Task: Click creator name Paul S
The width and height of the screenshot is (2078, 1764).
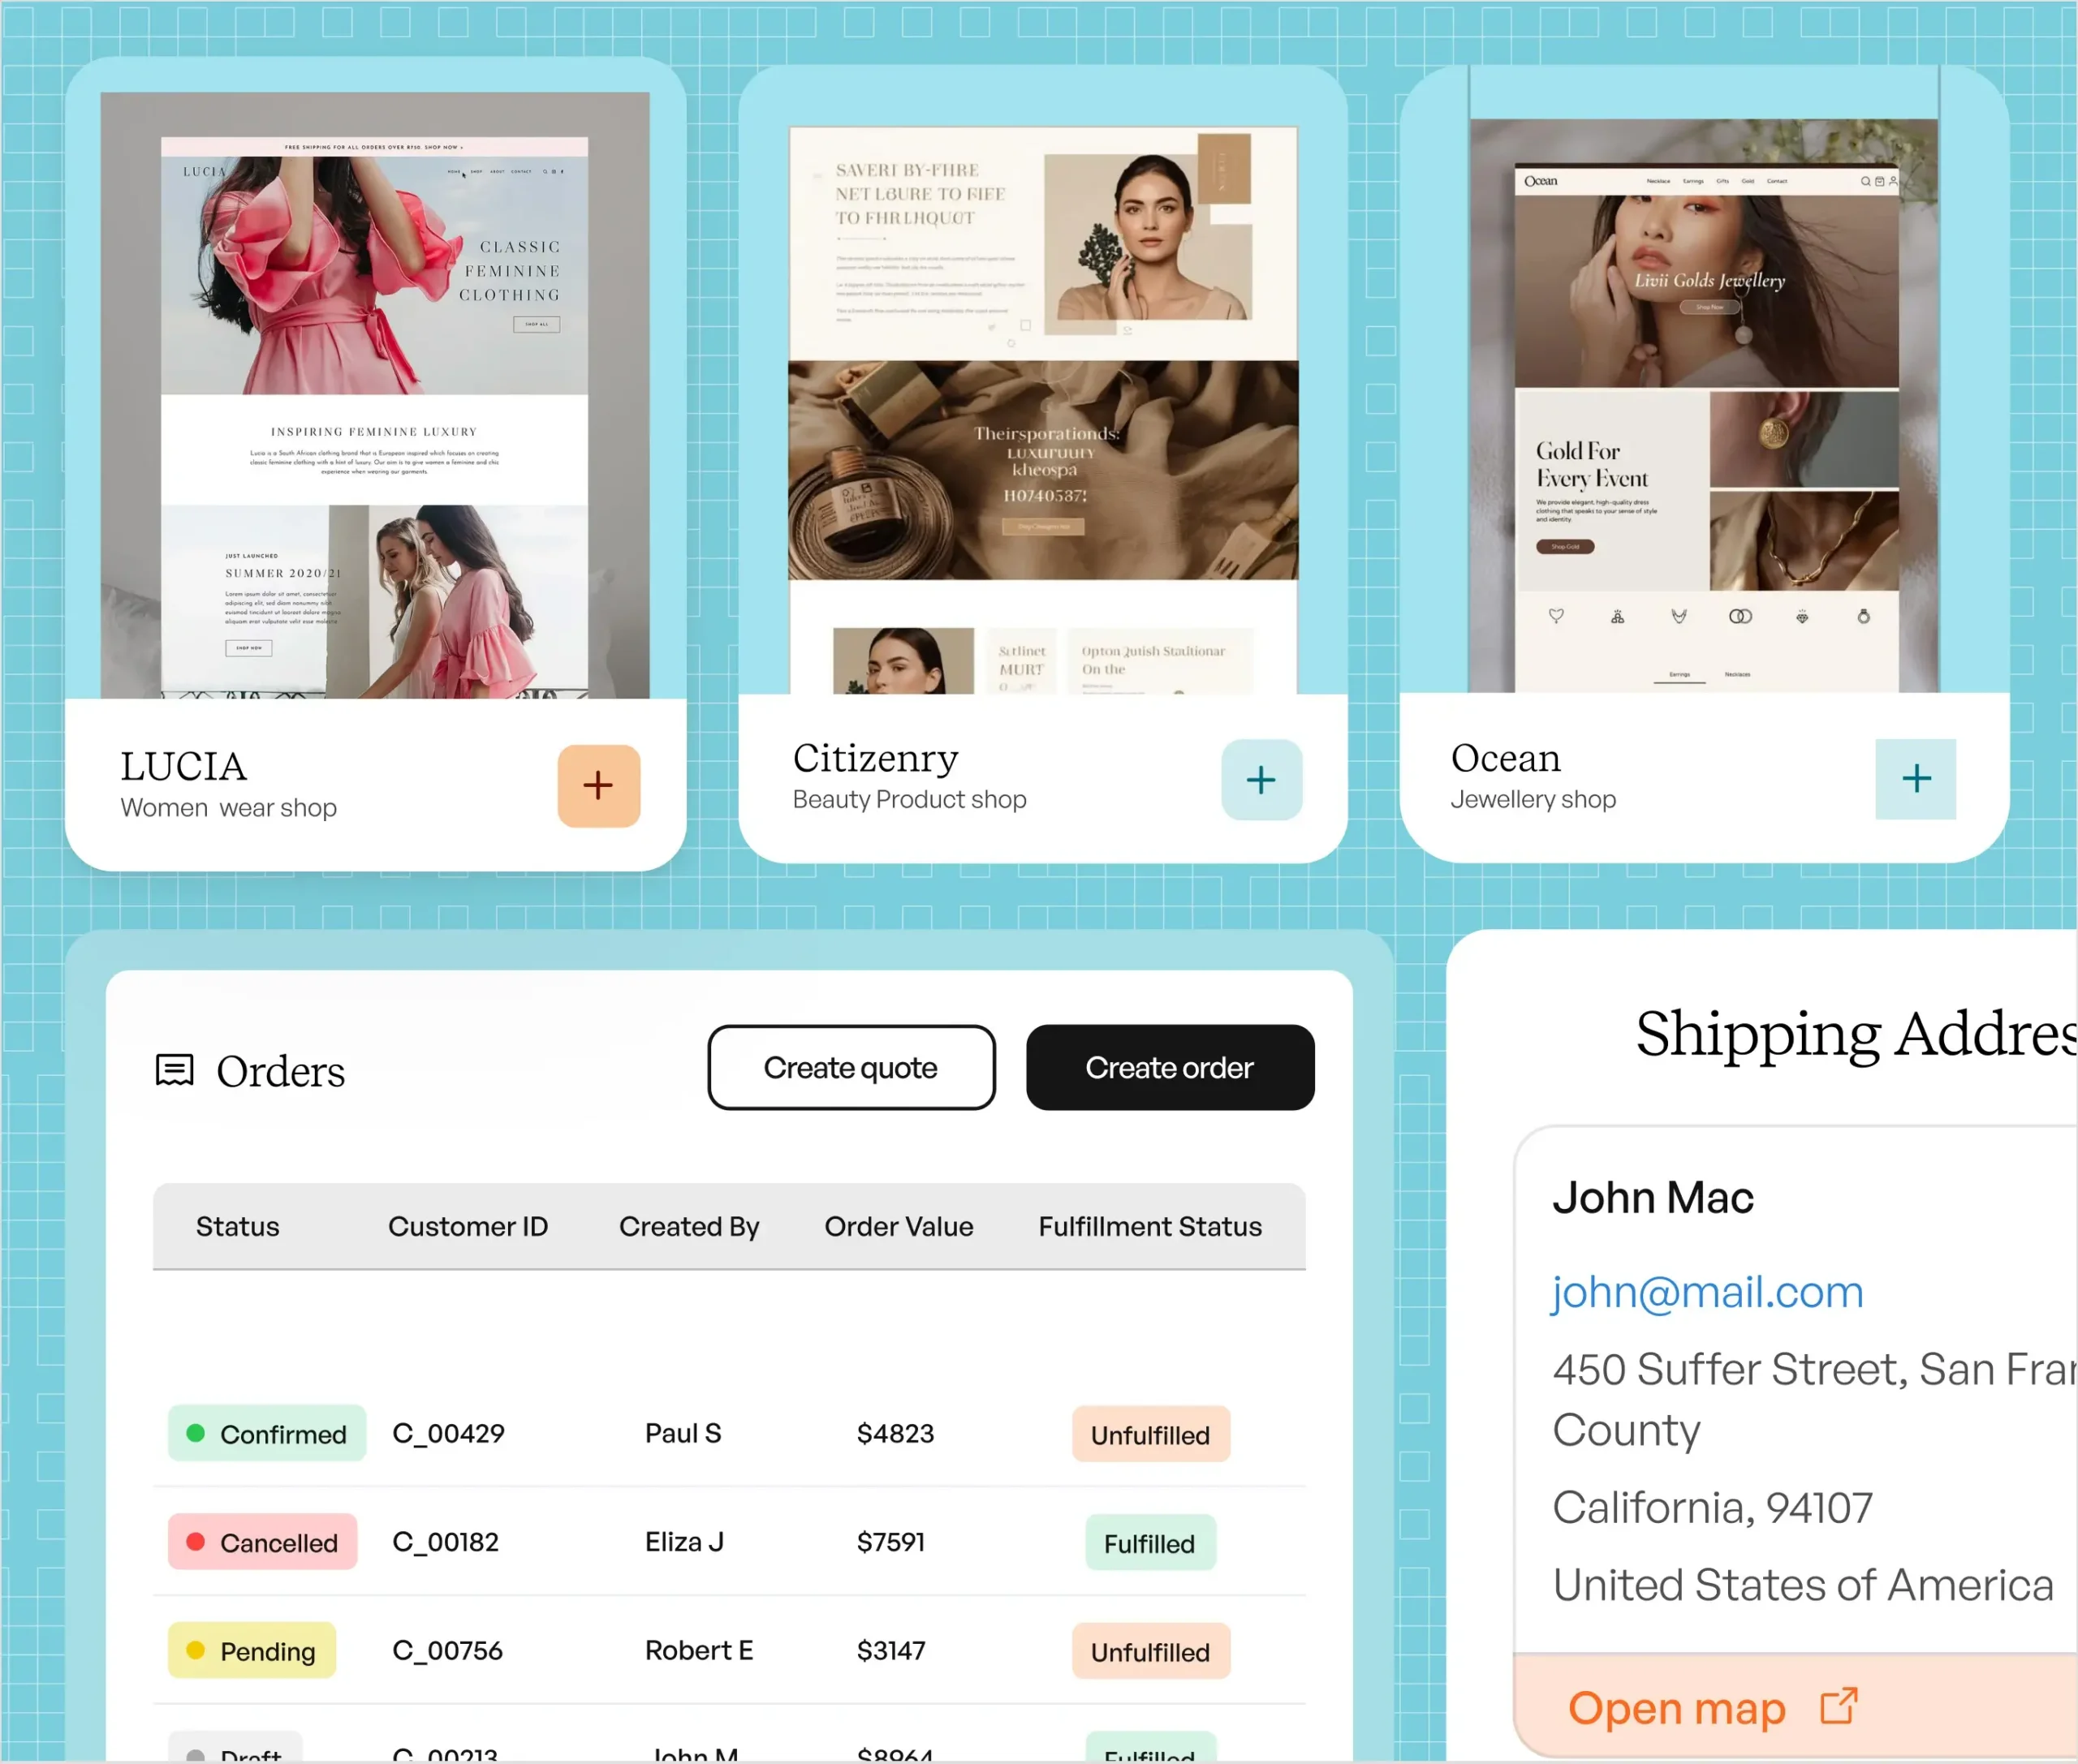Action: [683, 1434]
